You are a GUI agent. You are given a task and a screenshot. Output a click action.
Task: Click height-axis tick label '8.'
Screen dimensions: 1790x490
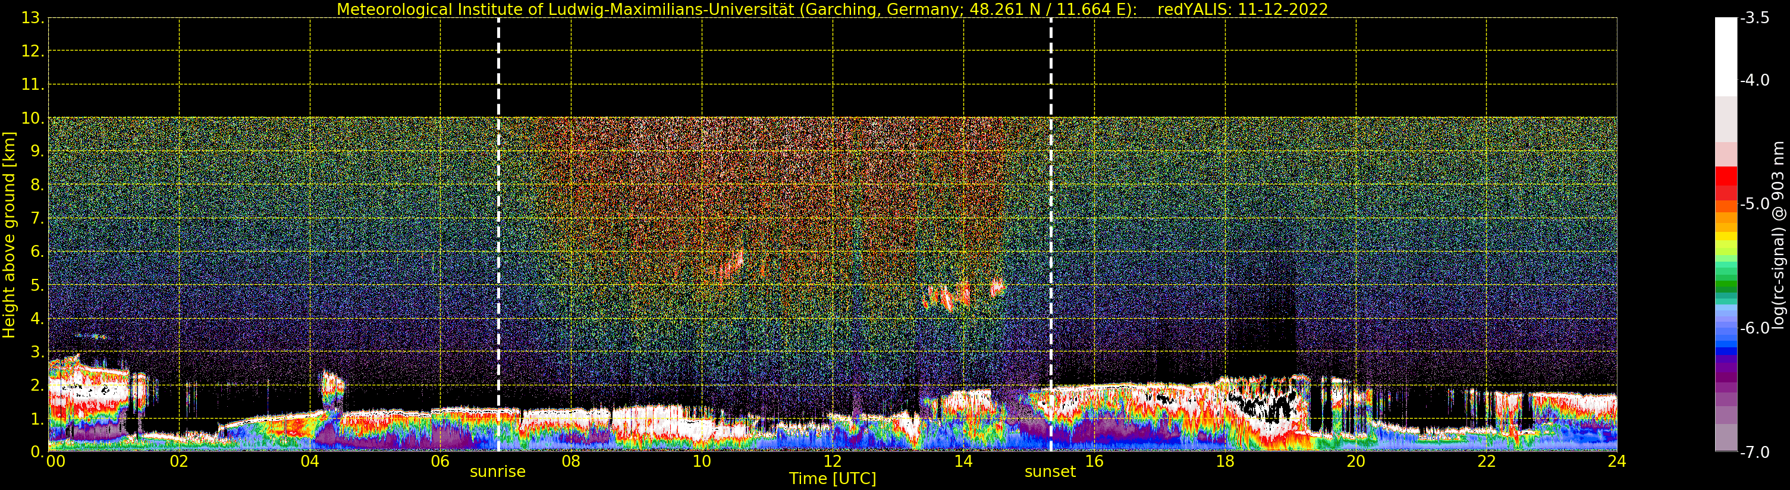click(x=37, y=185)
